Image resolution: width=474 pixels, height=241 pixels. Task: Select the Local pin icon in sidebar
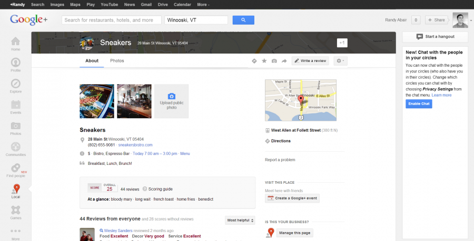pyautogui.click(x=16, y=189)
